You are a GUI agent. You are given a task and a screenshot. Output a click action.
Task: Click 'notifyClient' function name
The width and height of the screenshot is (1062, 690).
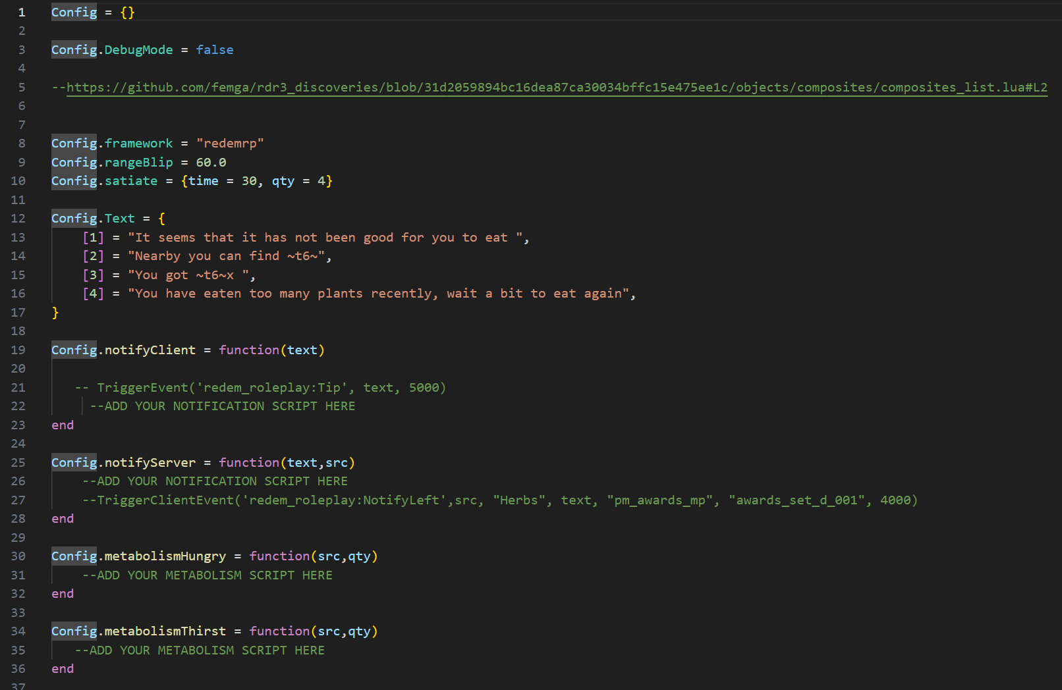(x=150, y=350)
